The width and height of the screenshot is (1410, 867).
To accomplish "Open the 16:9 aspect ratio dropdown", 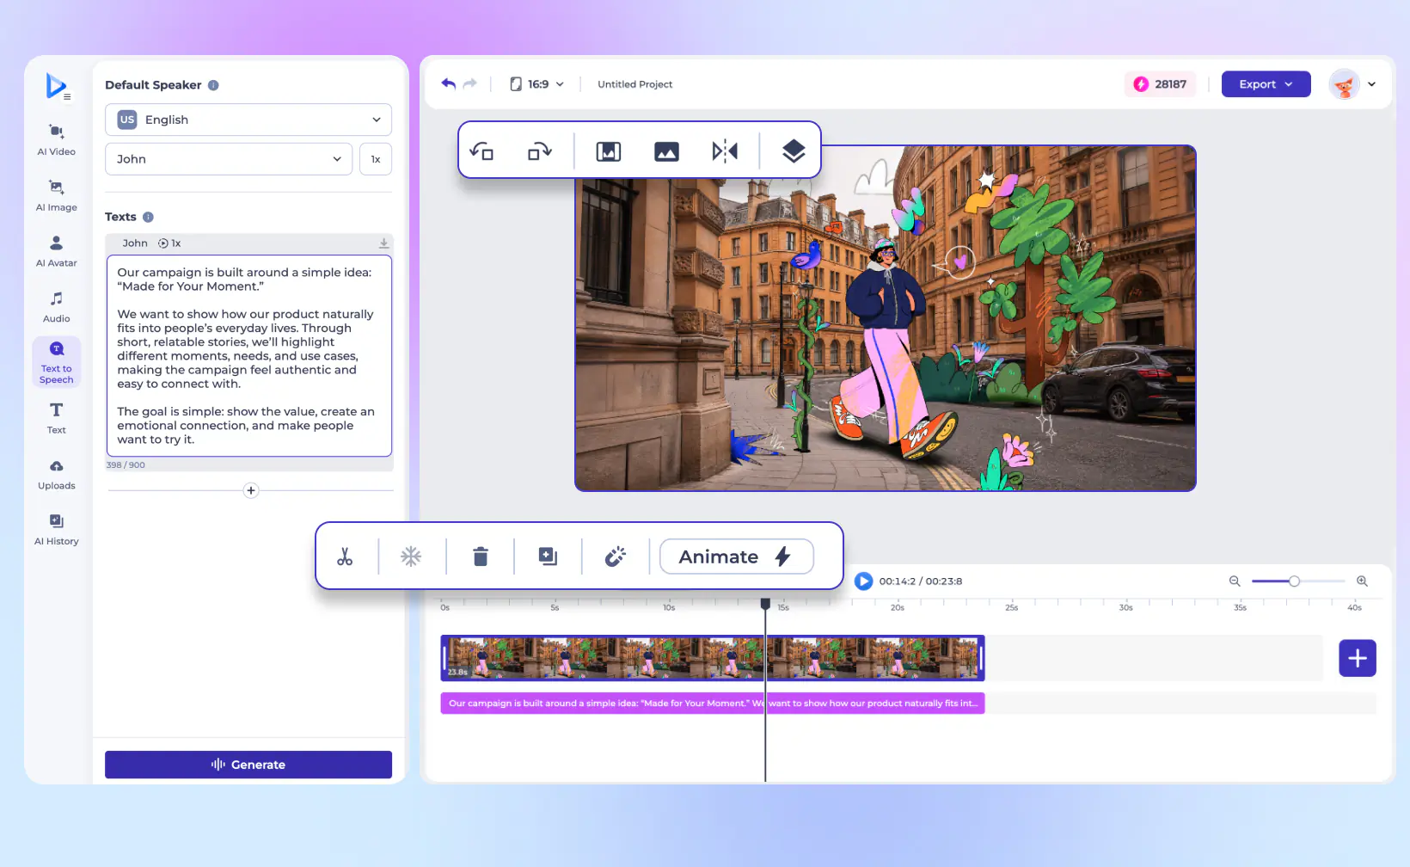I will (x=537, y=84).
